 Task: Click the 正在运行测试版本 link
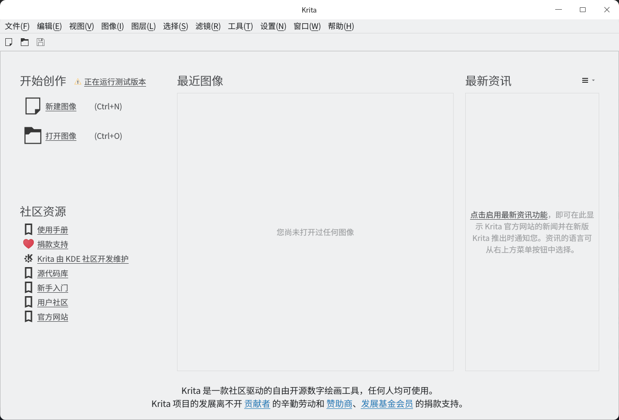point(115,82)
